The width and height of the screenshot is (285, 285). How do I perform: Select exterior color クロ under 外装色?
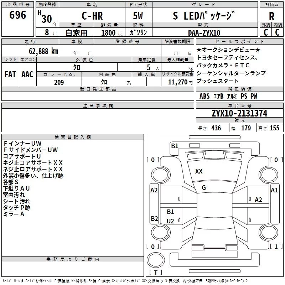tap(77, 67)
